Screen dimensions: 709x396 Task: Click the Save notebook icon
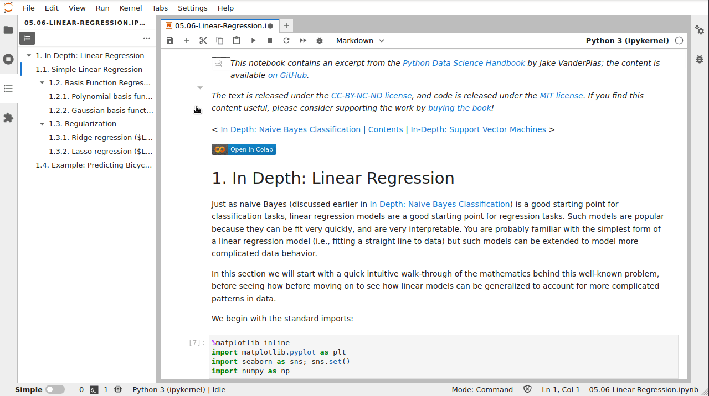tap(170, 40)
